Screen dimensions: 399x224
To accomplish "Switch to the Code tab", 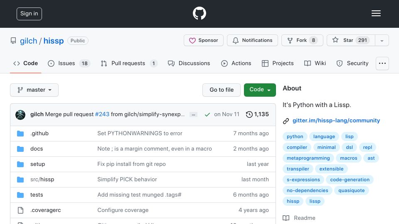I will pyautogui.click(x=25, y=63).
